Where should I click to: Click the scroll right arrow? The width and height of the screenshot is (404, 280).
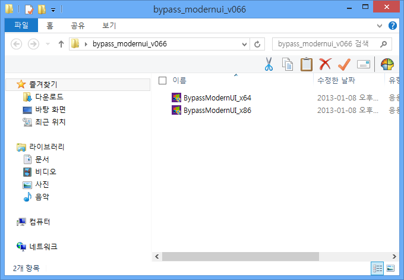pos(394,256)
